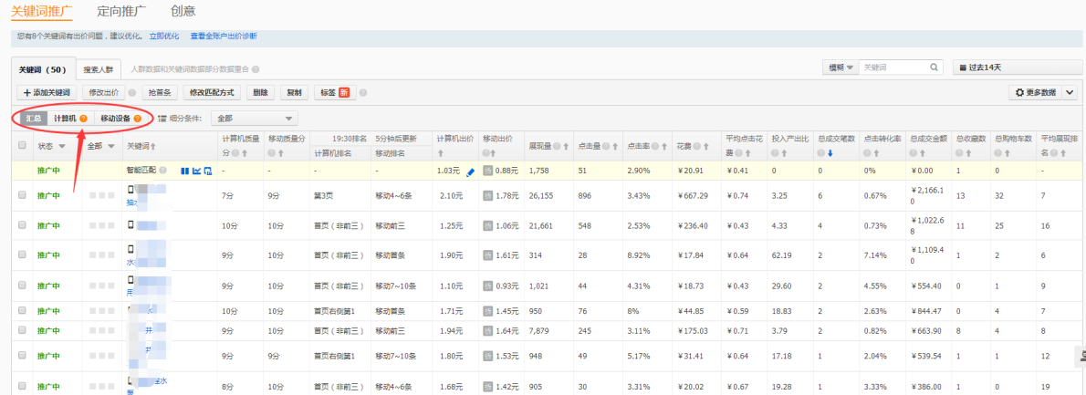Click the 更多数据 gear button
Image resolution: width=1086 pixels, height=395 pixels.
pyautogui.click(x=1035, y=93)
